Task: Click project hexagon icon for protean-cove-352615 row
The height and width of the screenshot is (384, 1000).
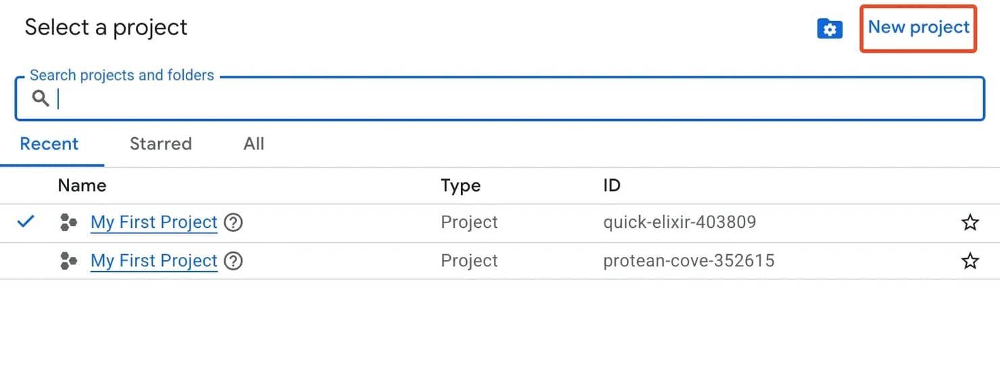Action: pyautogui.click(x=68, y=261)
